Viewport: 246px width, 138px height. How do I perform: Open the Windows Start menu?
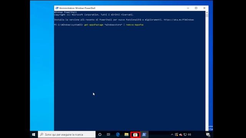coord(33,135)
